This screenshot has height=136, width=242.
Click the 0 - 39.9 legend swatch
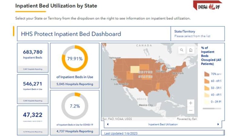click(207, 102)
